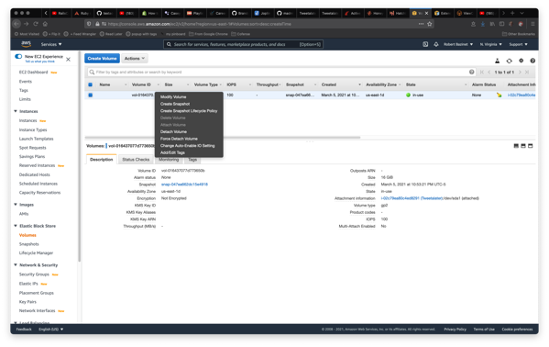Close the New EC2 Experience banner
Viewport: 549px width, 347px height.
coord(68,60)
